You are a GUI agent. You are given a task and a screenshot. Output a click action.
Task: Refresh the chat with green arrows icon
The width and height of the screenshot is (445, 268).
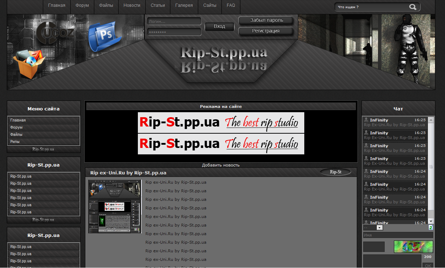point(431,228)
